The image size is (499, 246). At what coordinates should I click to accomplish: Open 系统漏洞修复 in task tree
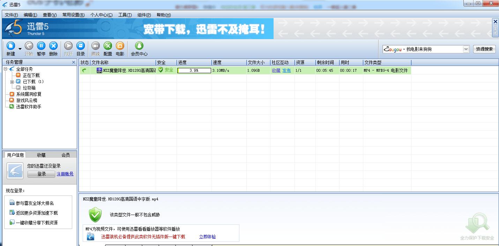click(x=29, y=94)
